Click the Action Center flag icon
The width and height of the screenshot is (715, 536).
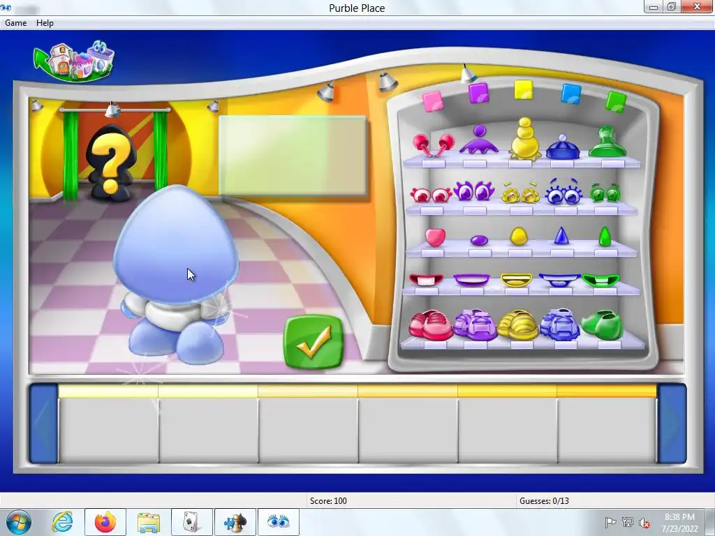(610, 522)
